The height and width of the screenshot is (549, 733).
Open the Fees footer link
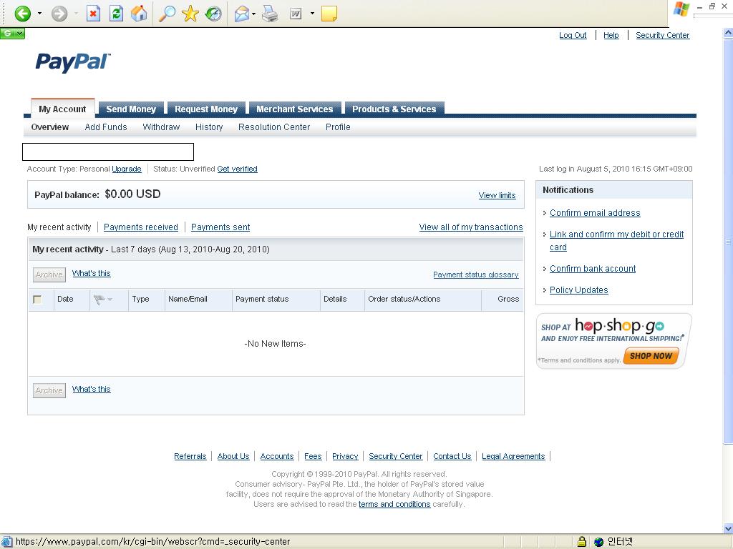pyautogui.click(x=313, y=457)
